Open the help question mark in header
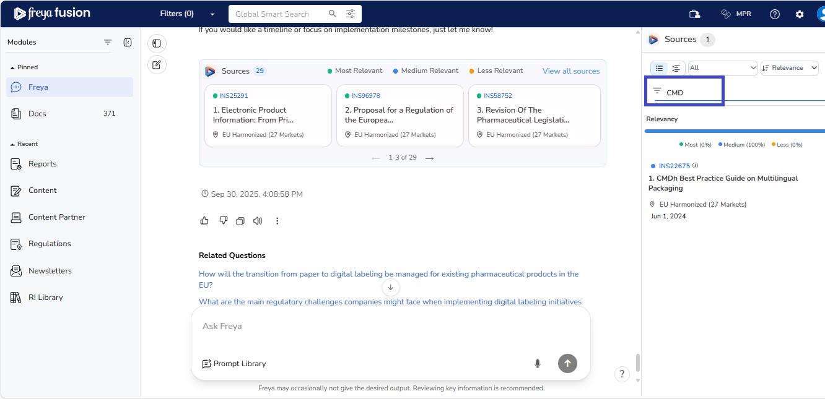The width and height of the screenshot is (825, 399). click(775, 14)
